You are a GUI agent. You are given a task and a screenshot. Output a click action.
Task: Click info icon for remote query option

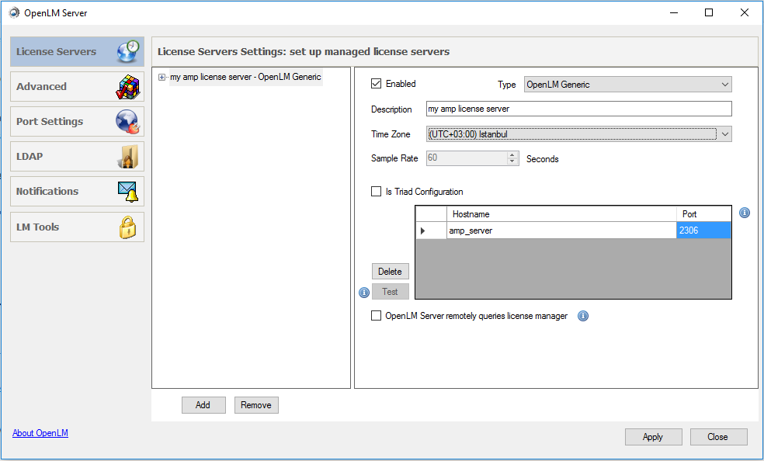583,316
